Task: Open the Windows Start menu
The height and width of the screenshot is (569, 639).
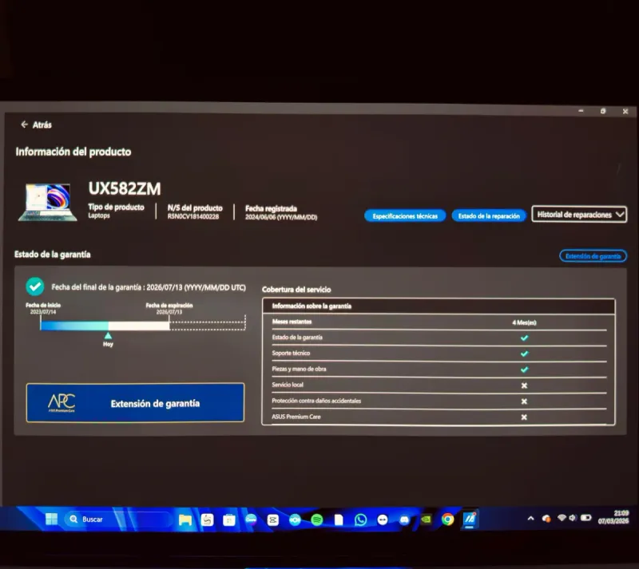Action: coord(51,519)
